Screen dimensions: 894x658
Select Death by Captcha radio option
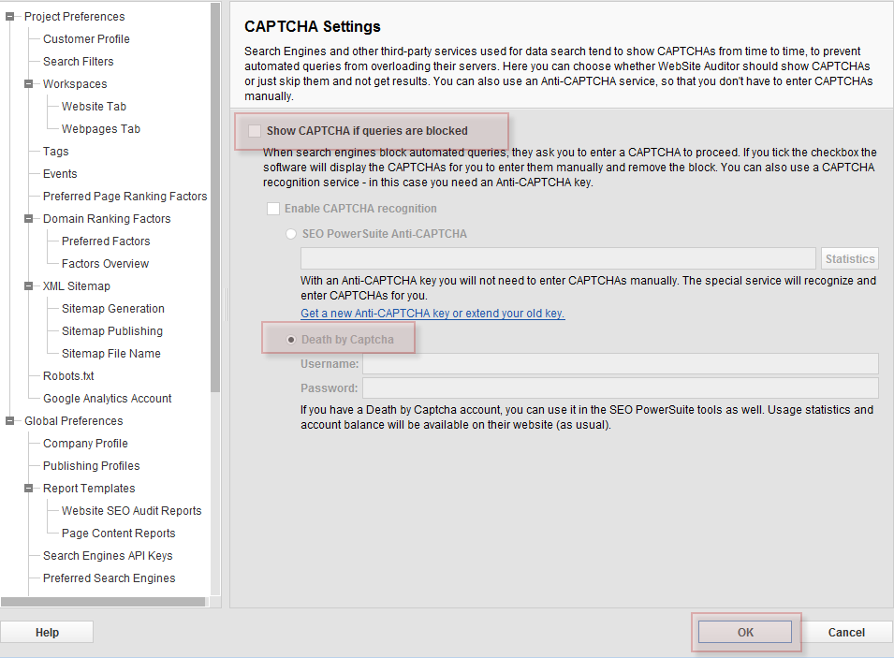pyautogui.click(x=291, y=340)
